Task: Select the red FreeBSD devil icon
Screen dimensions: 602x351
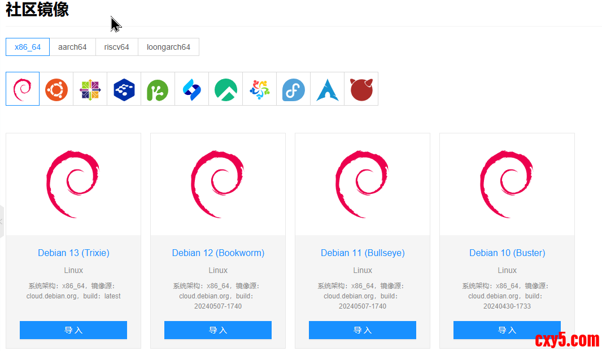Action: click(361, 89)
